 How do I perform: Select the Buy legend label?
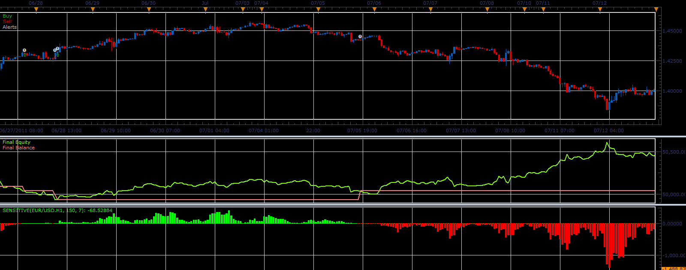[7, 16]
